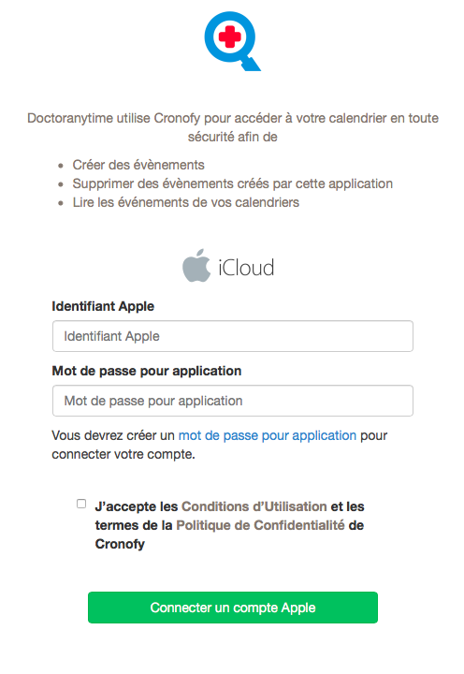Click the grey Apple logo icon
Image resolution: width=464 pixels, height=674 pixels.
click(x=196, y=266)
